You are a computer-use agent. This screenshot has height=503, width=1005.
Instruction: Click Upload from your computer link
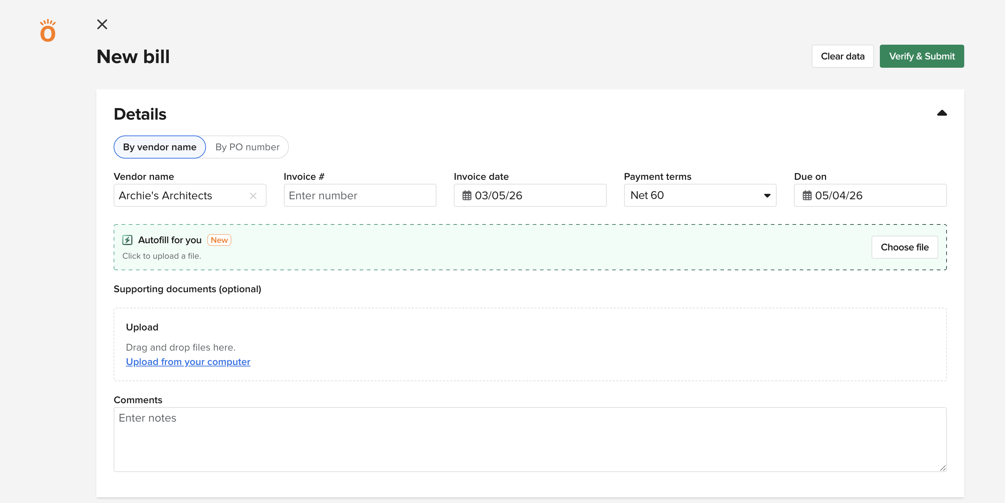click(x=188, y=361)
